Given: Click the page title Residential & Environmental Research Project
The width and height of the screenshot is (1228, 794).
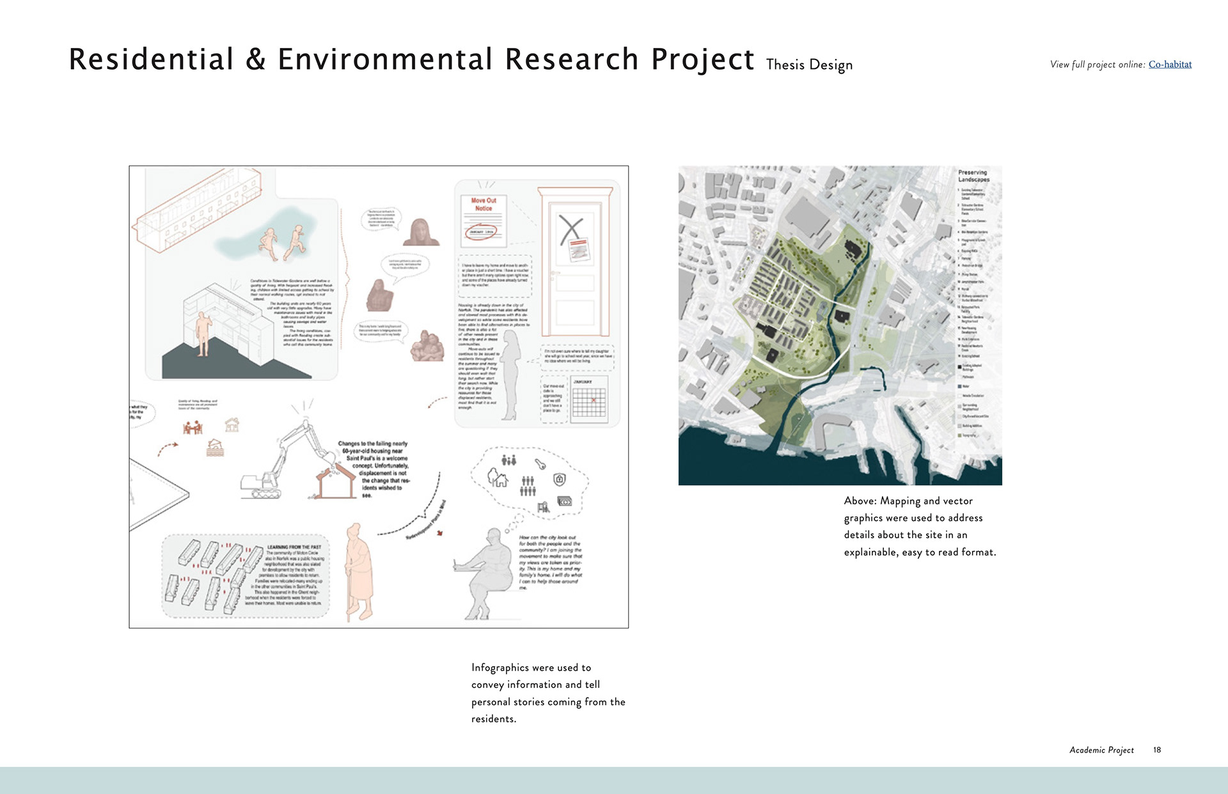Looking at the screenshot, I should (x=411, y=59).
